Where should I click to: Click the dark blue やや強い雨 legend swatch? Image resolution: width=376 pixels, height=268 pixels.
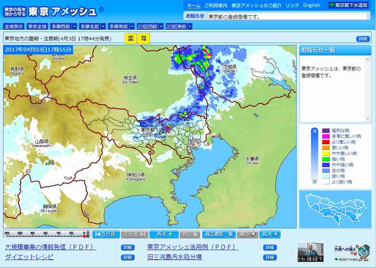[326, 165]
